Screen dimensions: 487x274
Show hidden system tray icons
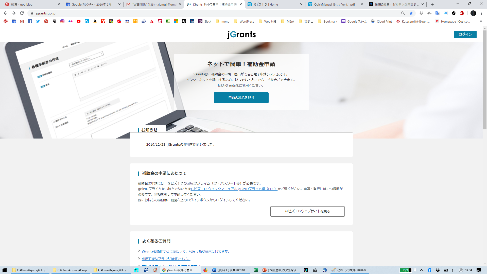pyautogui.click(x=422, y=270)
